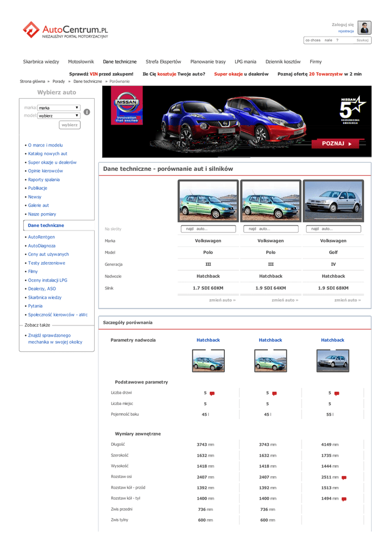This screenshot has width=390, height=550.
Task: Open the model dropdown
Action: [59, 115]
